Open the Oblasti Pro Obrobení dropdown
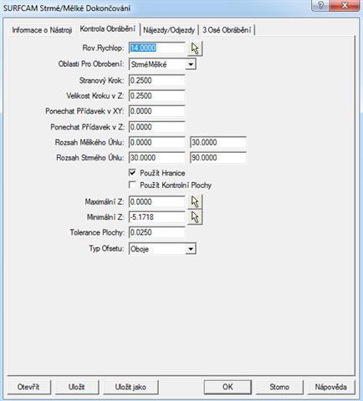 (191, 64)
